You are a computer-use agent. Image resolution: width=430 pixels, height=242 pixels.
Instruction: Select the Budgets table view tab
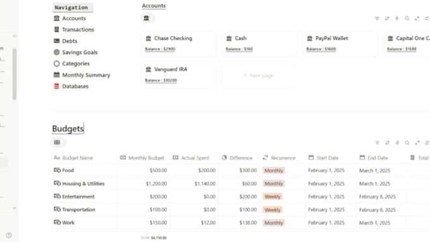[58, 142]
